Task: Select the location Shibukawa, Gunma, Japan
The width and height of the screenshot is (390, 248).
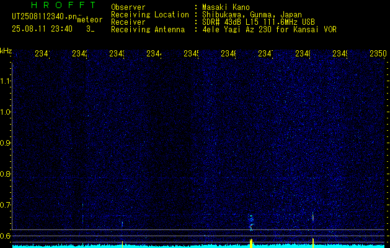Action: pyautogui.click(x=252, y=15)
